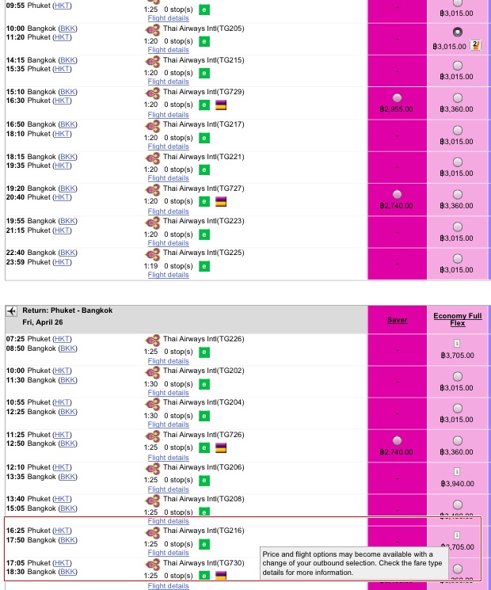The image size is (491, 590).
Task: Click the seat icon beside the selected TG205 fare
Action: [x=475, y=45]
